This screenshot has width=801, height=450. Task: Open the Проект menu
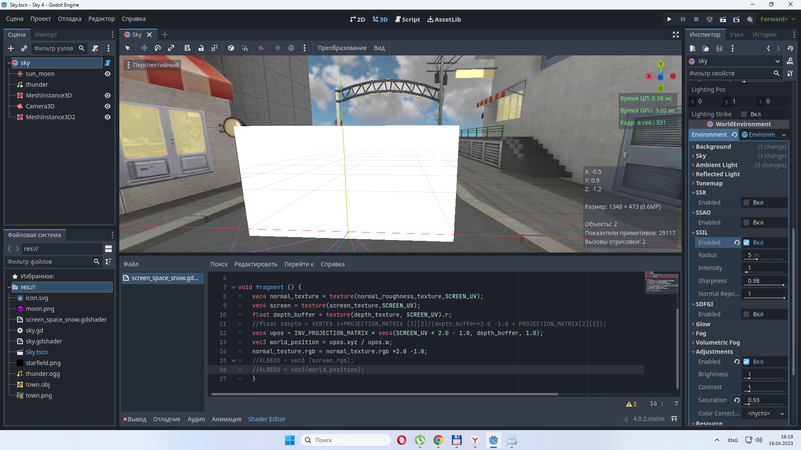[40, 19]
